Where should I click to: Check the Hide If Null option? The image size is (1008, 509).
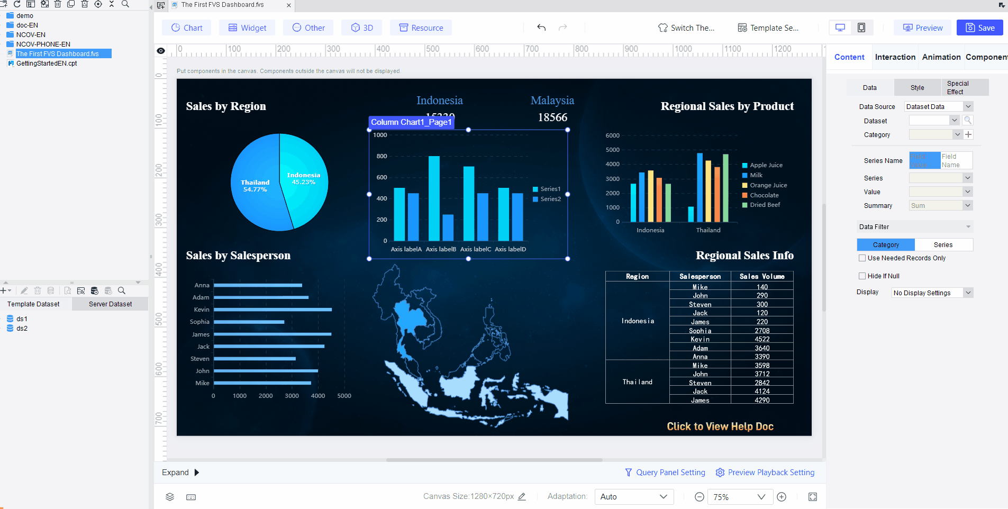(x=862, y=276)
